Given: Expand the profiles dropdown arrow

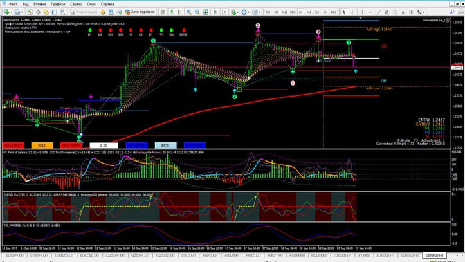Looking at the screenshot, I should coord(23,12).
